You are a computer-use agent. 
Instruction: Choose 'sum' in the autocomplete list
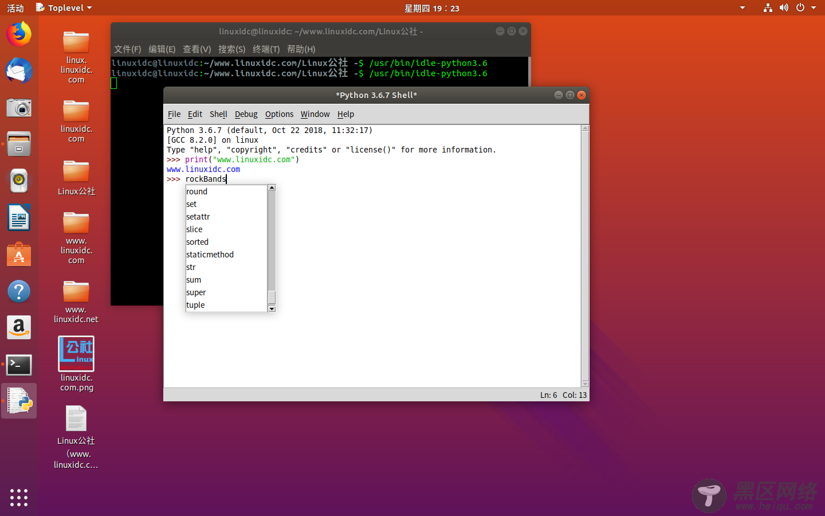click(227, 280)
